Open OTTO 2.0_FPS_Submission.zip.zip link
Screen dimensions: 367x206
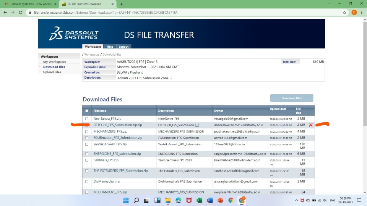(x=118, y=125)
